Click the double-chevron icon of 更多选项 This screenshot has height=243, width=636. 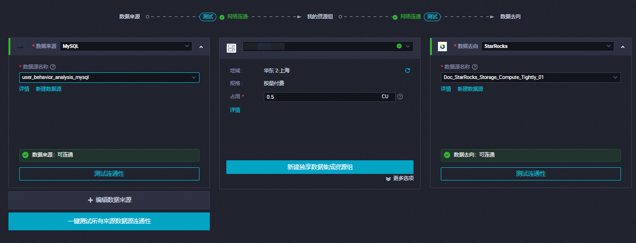(x=388, y=179)
